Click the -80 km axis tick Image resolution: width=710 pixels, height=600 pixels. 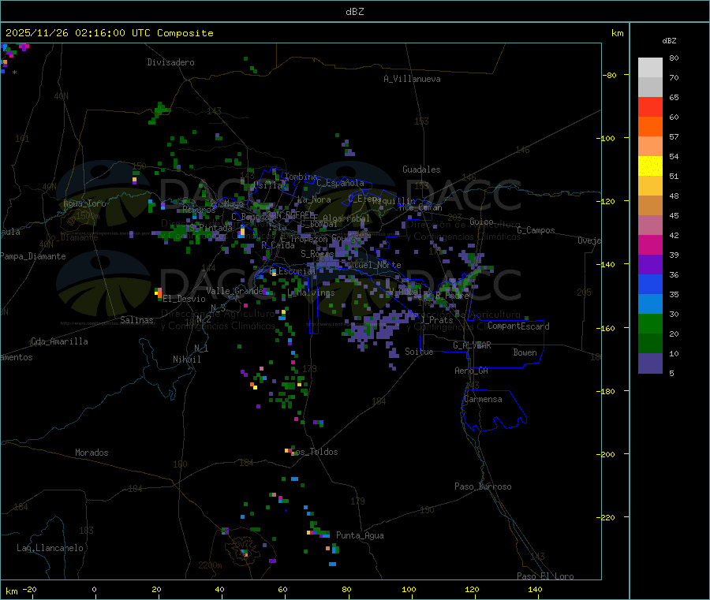pos(610,75)
